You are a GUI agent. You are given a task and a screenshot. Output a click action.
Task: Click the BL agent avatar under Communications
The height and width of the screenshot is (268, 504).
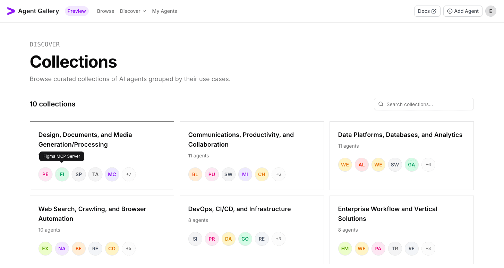(195, 174)
